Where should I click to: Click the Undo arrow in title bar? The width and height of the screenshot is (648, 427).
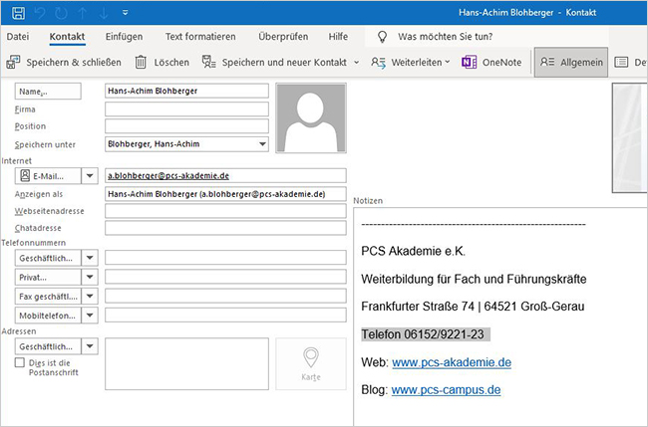coord(40,13)
